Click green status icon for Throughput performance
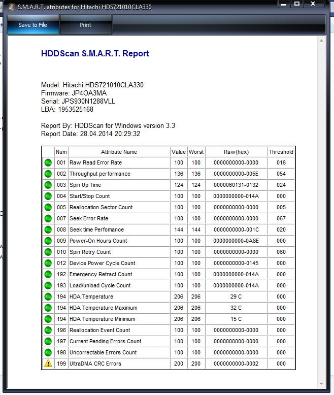The image size is (334, 395). point(48,174)
